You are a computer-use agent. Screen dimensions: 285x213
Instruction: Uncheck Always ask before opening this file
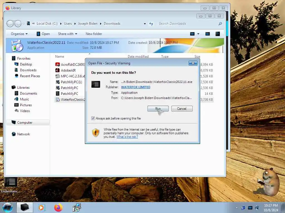click(x=93, y=118)
